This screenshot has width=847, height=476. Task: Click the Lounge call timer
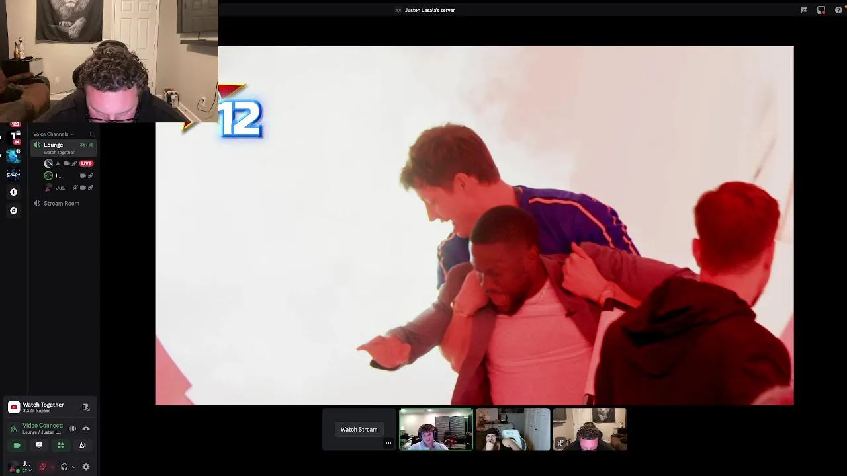click(x=87, y=145)
